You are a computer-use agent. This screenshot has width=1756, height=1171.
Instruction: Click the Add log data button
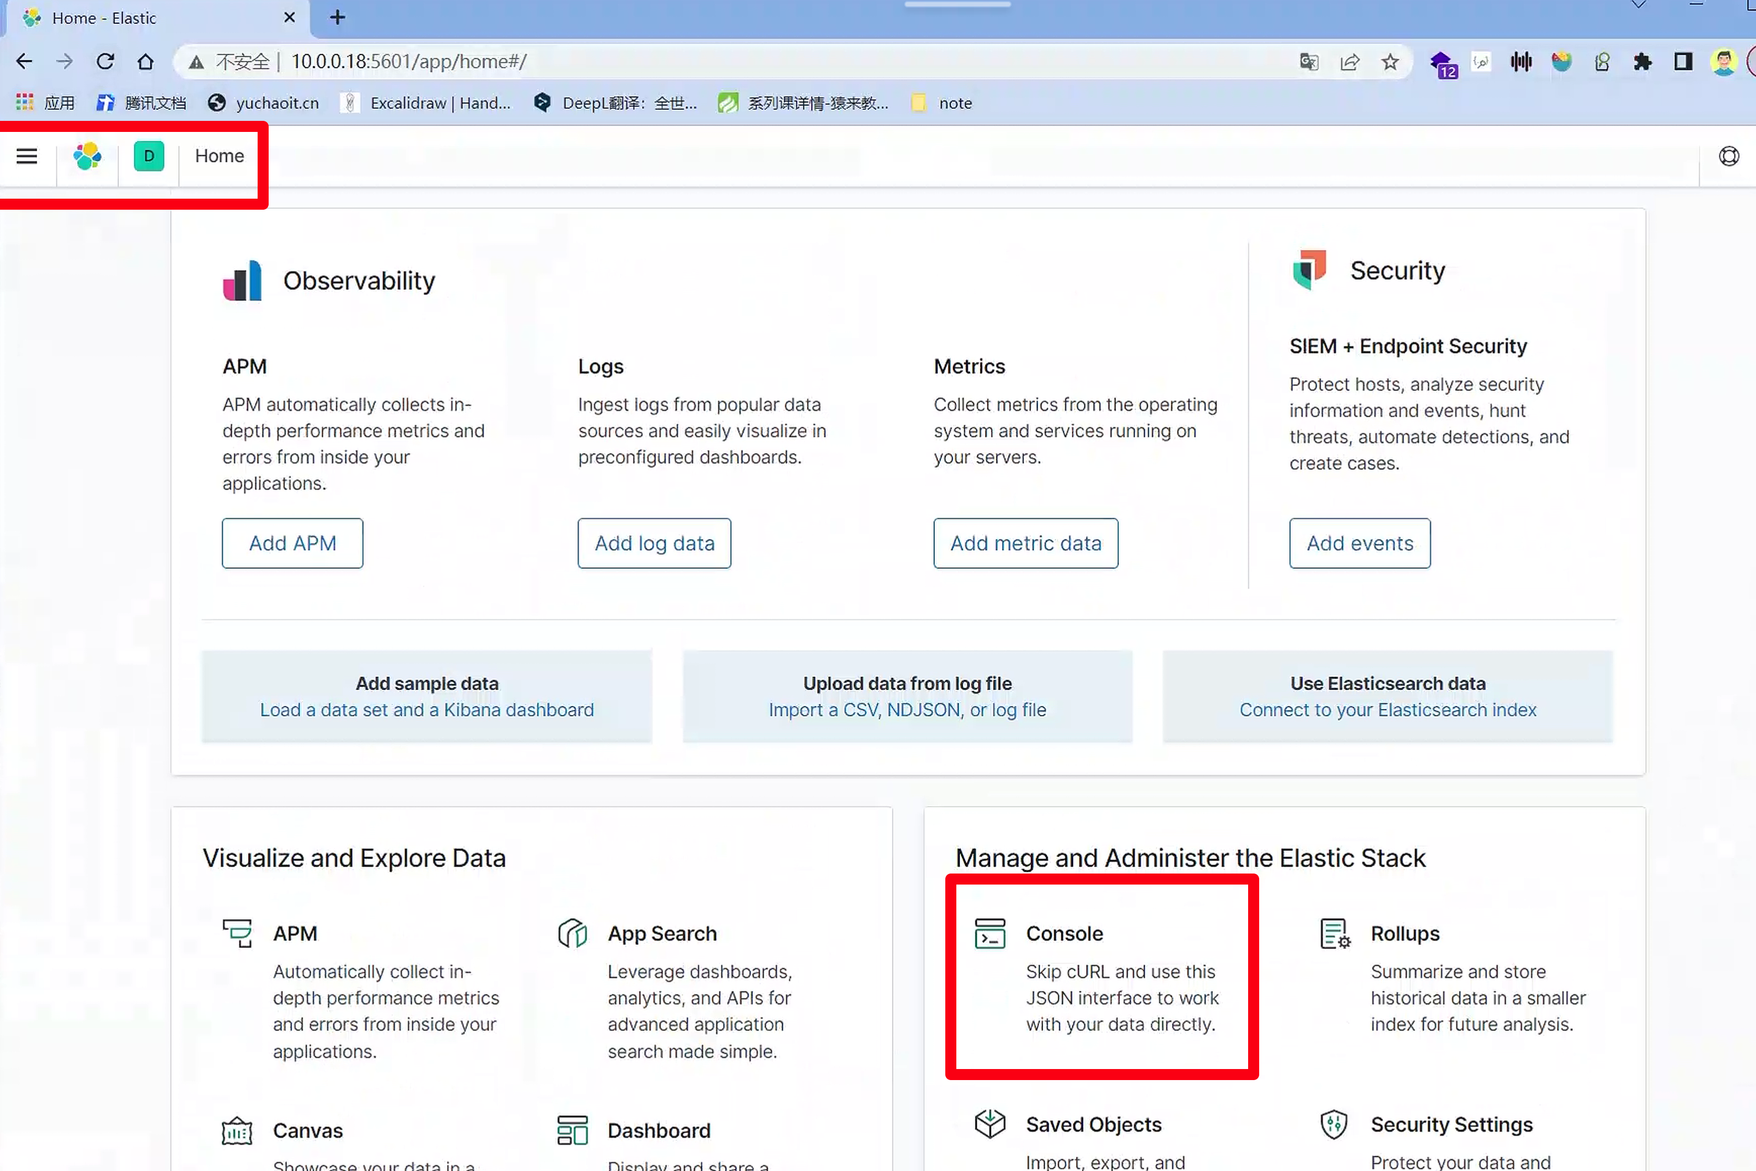[654, 543]
